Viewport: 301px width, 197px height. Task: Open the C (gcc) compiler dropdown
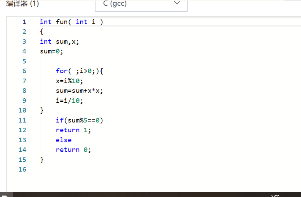[x=141, y=5]
